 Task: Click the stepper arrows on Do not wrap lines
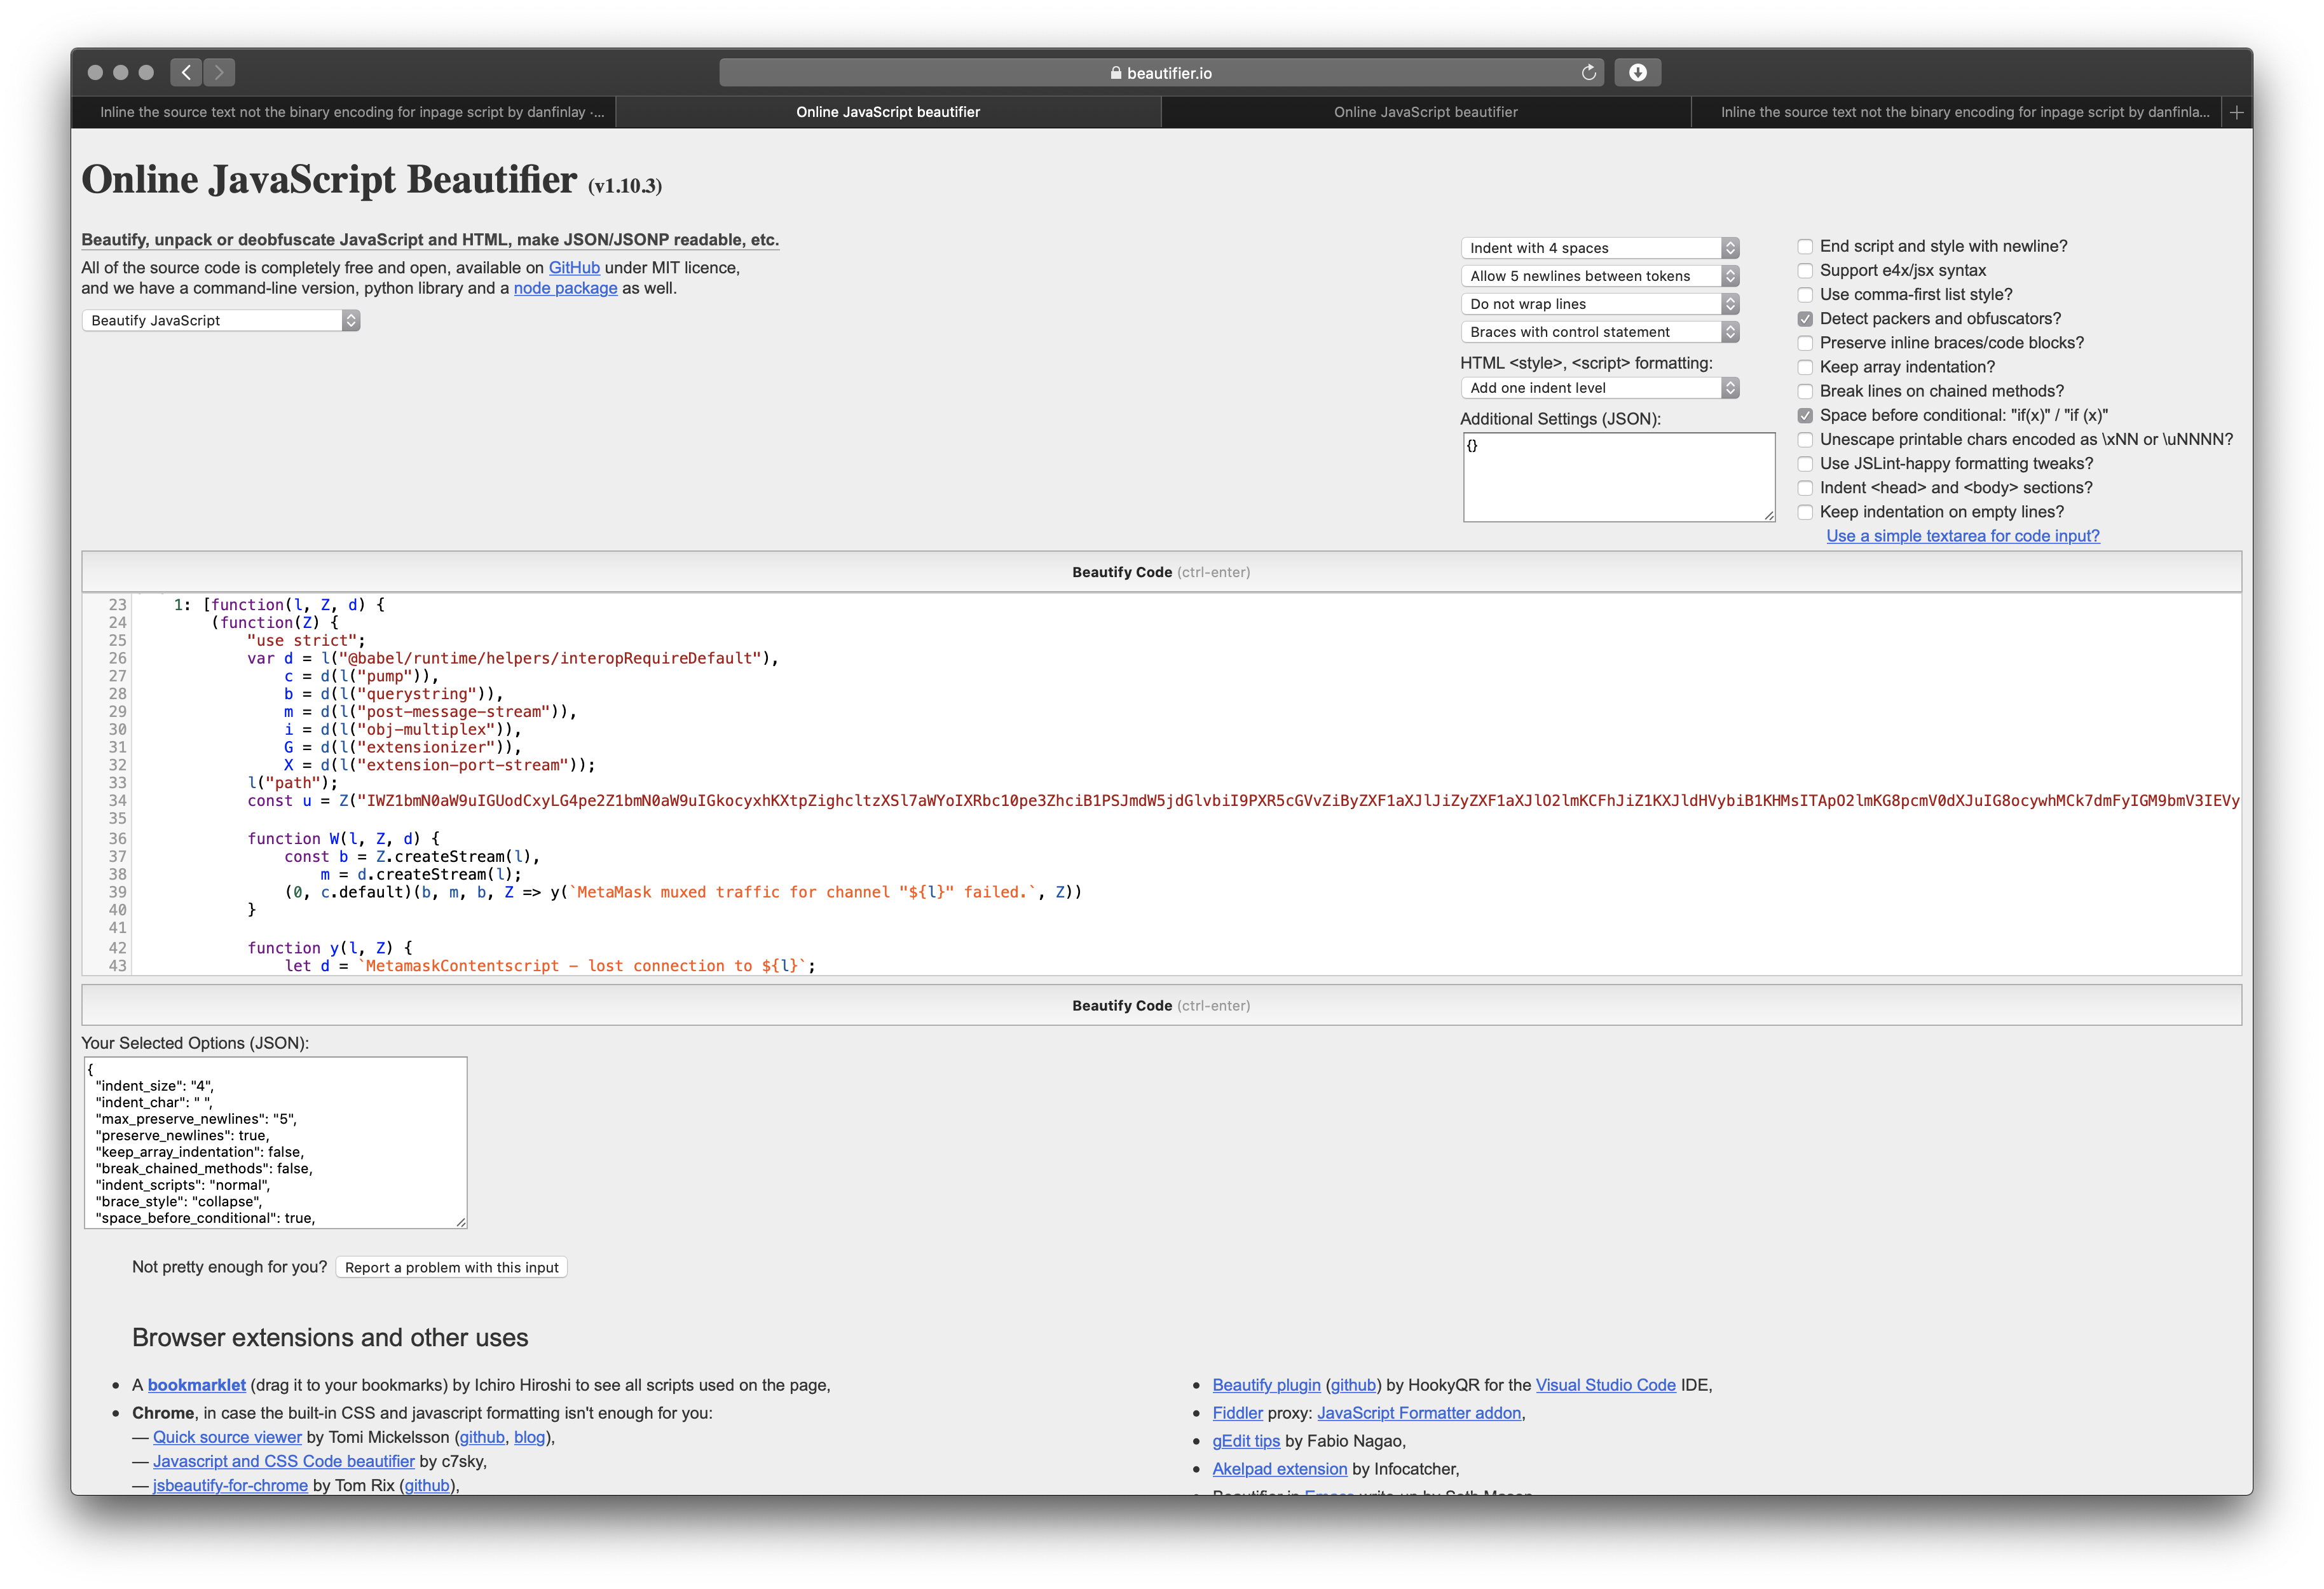(1730, 304)
